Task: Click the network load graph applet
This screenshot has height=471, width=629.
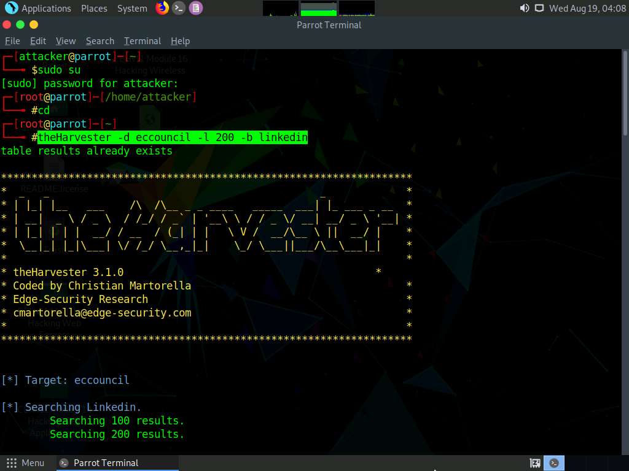Action: click(x=357, y=8)
